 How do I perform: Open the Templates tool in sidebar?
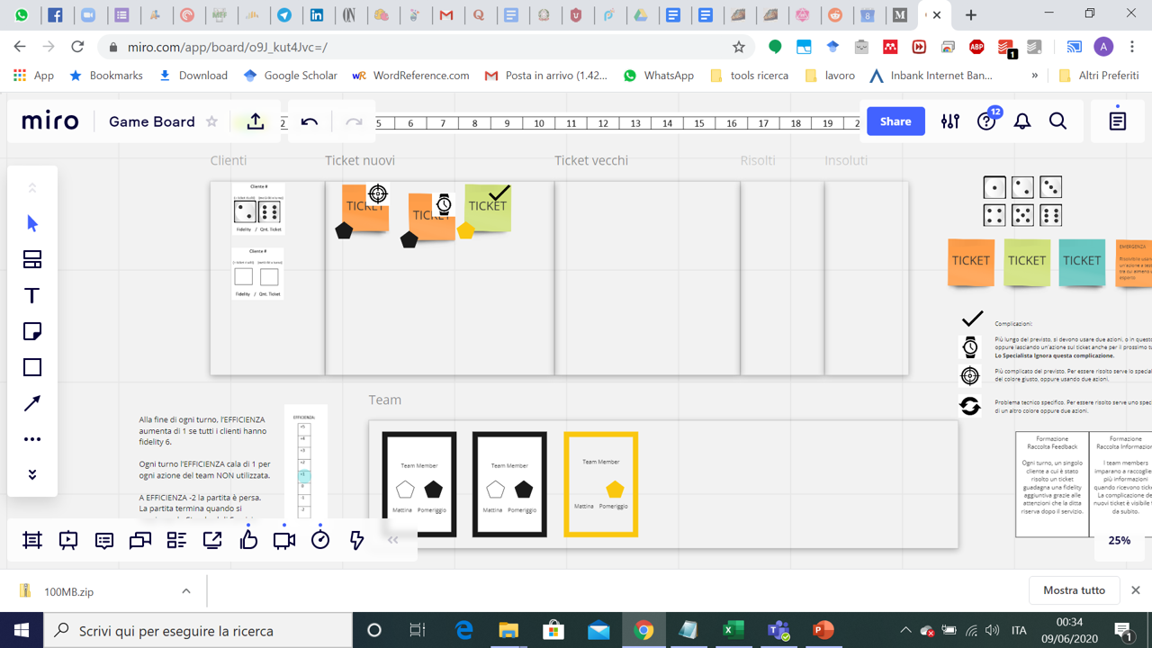coord(32,259)
